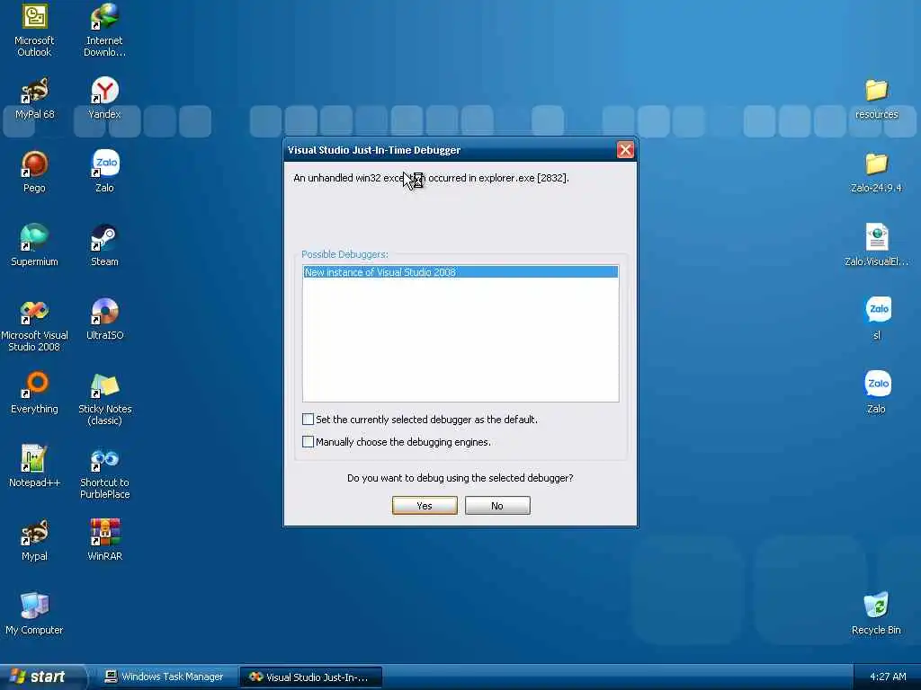Click Visual Studio Just-In-Time taskbar button
Image resolution: width=921 pixels, height=690 pixels.
[x=310, y=677]
